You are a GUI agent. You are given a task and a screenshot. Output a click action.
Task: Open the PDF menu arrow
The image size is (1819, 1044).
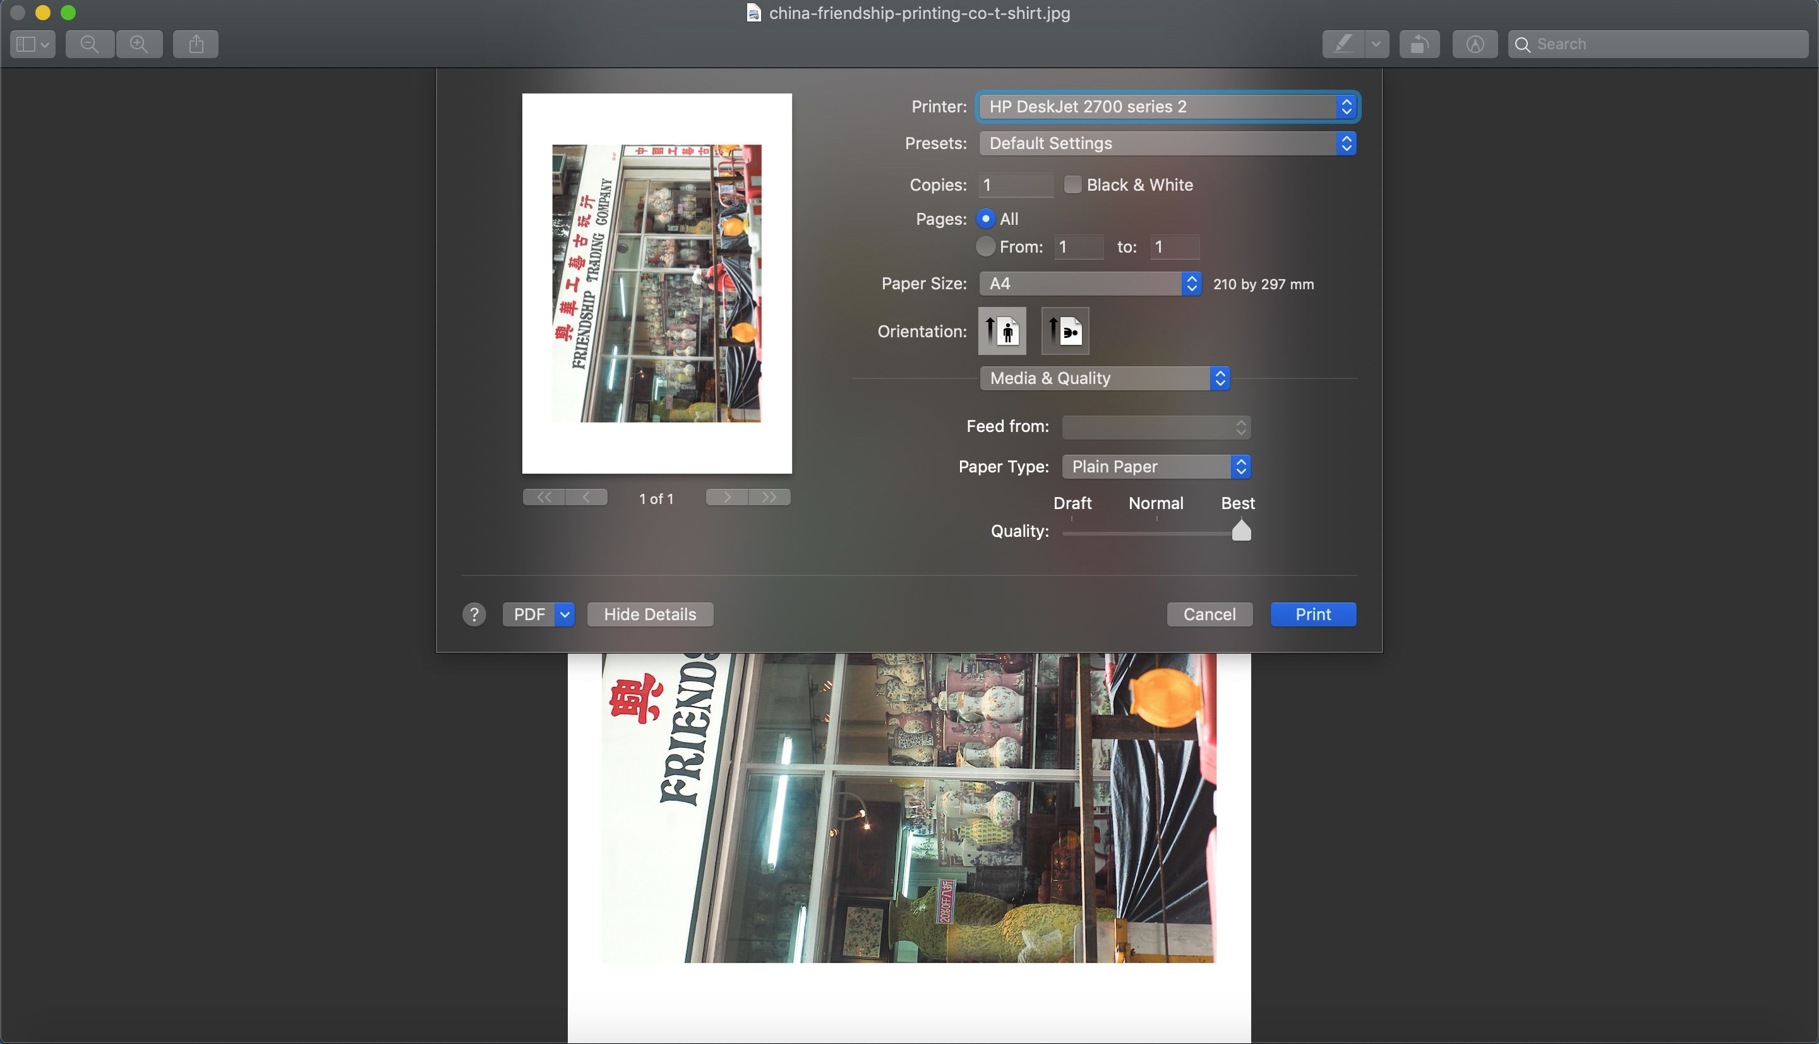[565, 615]
